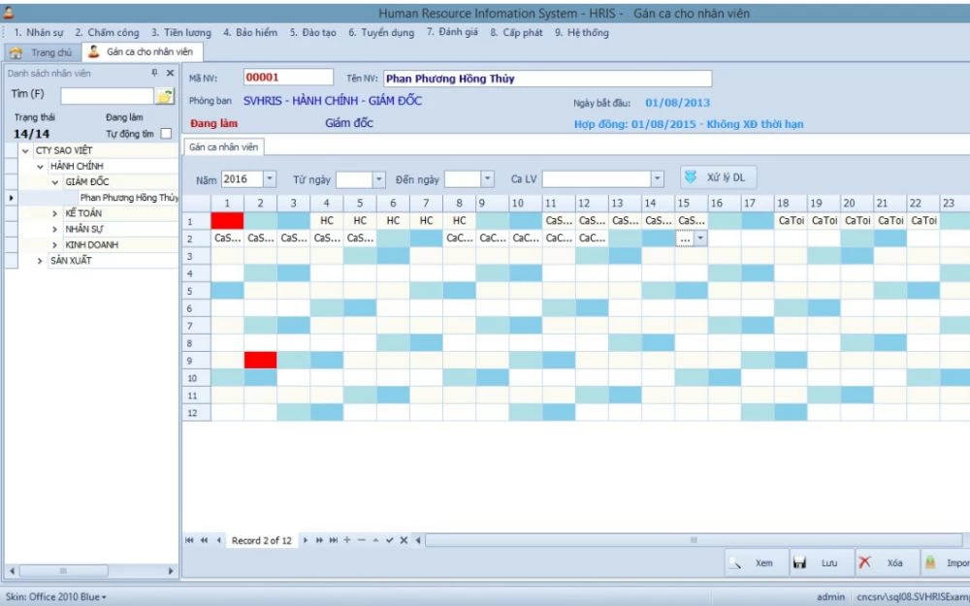Expand the KẾ TOÁN tree node
970x606 pixels.
[x=55, y=213]
